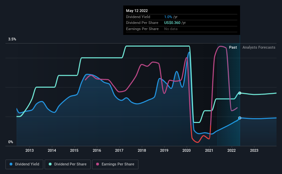Click the 2019 x-axis label
Image resolution: width=282 pixels, height=174 pixels.
click(x=164, y=150)
